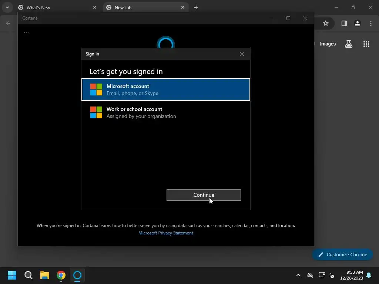379x284 pixels.
Task: Open a new Chrome tab
Action: (x=196, y=7)
